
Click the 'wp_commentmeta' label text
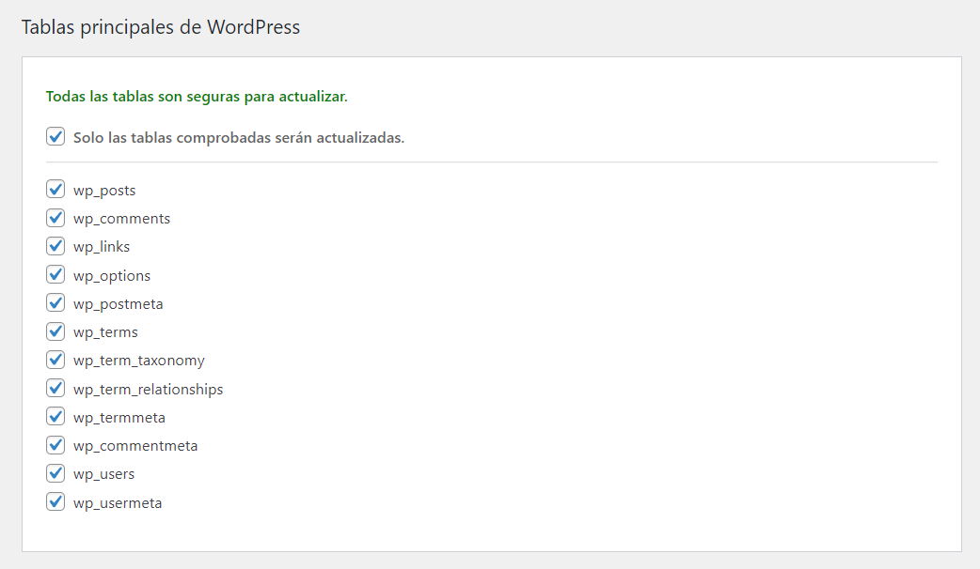pos(135,446)
